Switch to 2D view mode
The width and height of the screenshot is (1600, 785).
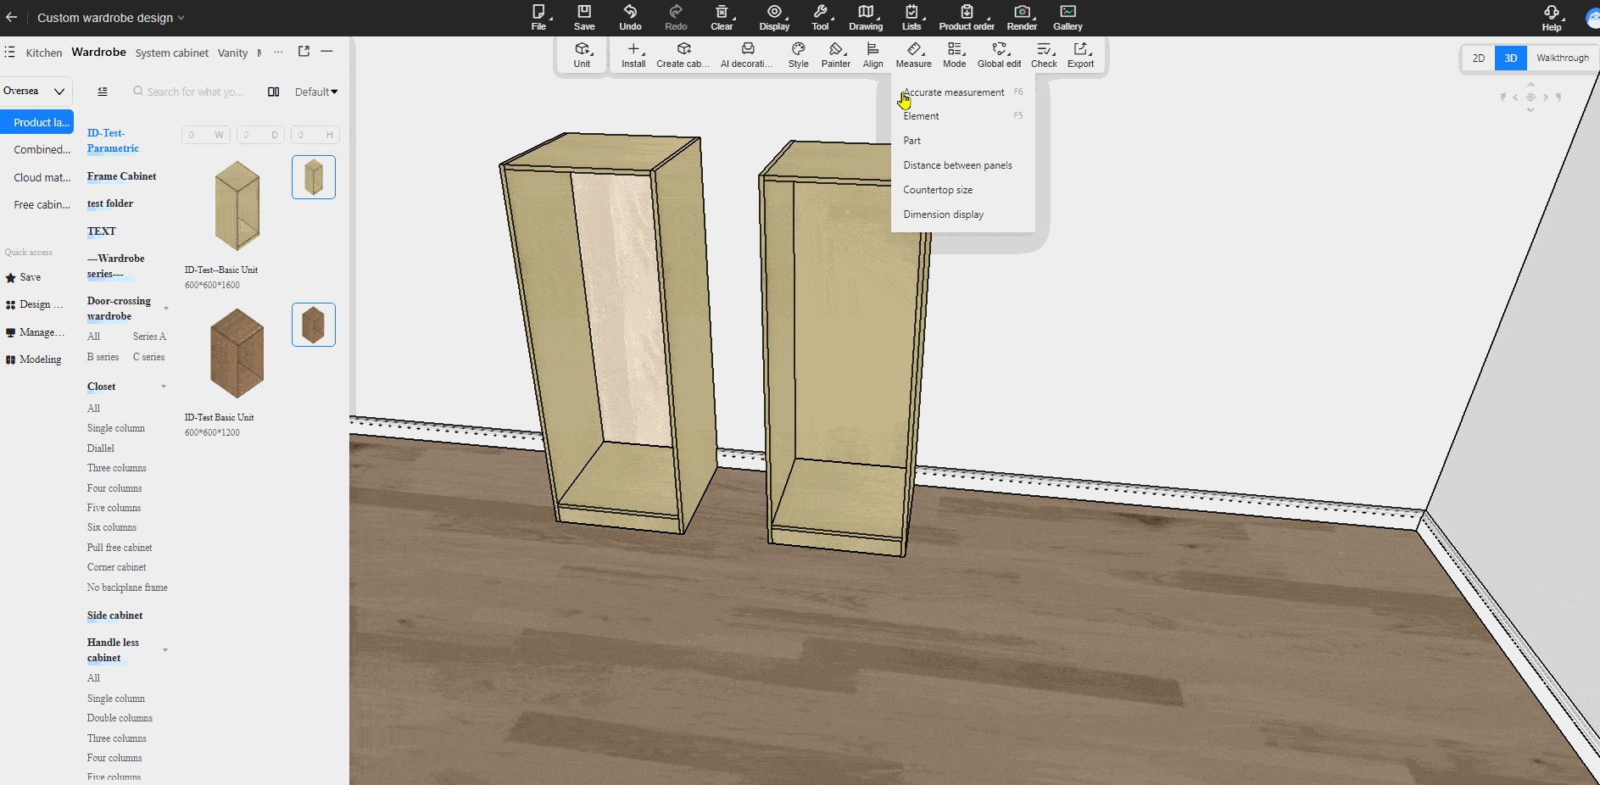click(x=1479, y=58)
